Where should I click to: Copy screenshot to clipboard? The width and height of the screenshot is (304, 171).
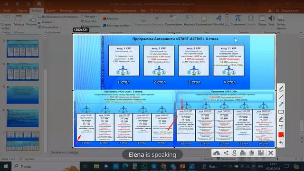coord(252,153)
